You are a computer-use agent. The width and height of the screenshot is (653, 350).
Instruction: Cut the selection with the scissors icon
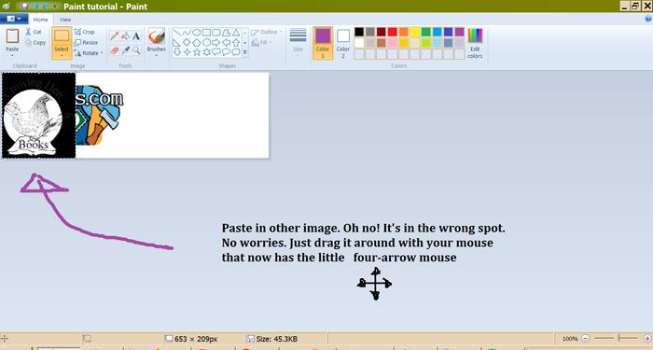[x=28, y=32]
